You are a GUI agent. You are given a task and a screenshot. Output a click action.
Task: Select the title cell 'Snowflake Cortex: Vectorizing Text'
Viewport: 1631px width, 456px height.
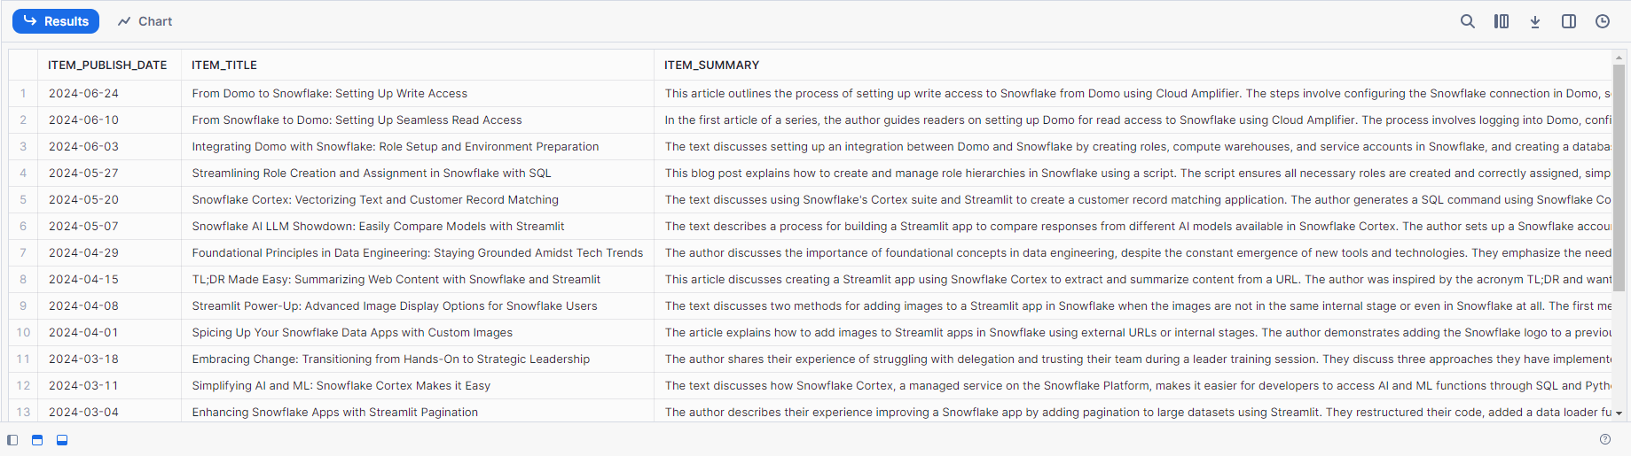375,199
